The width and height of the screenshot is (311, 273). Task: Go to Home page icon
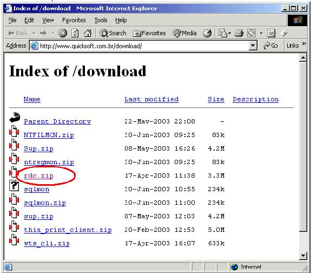(88, 33)
